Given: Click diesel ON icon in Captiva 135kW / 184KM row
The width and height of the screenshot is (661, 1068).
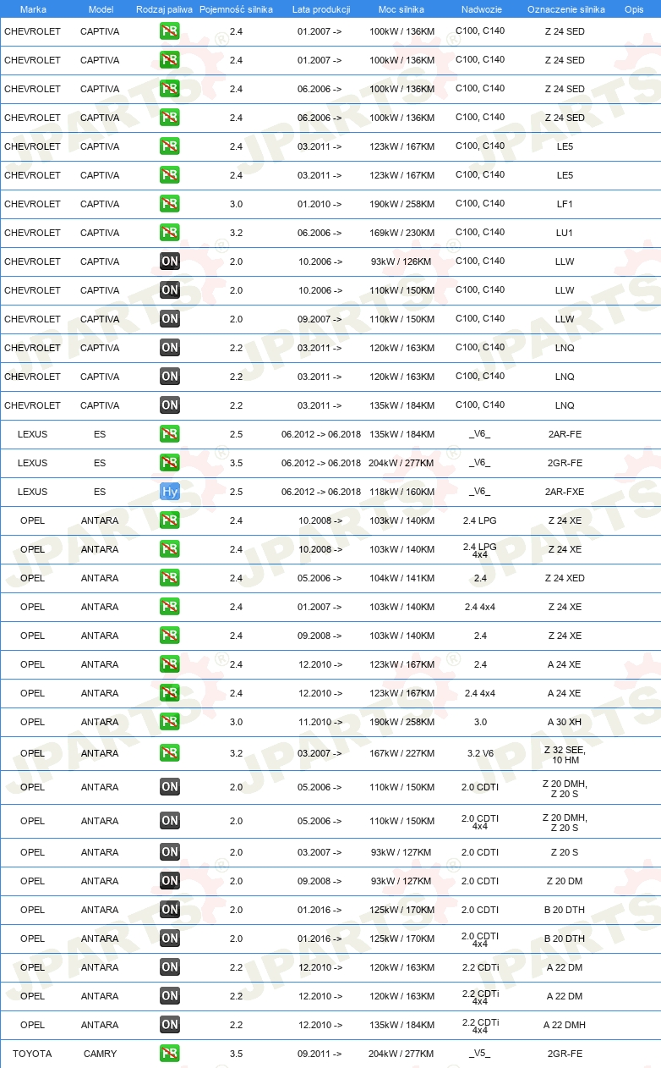Looking at the screenshot, I should tap(170, 405).
